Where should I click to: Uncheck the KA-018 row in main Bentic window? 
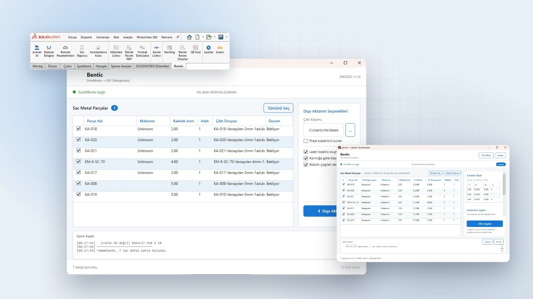click(x=79, y=129)
